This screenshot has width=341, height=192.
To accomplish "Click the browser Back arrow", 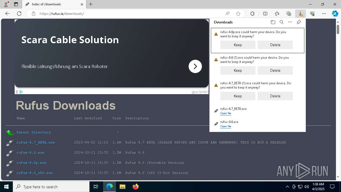I will [7, 14].
